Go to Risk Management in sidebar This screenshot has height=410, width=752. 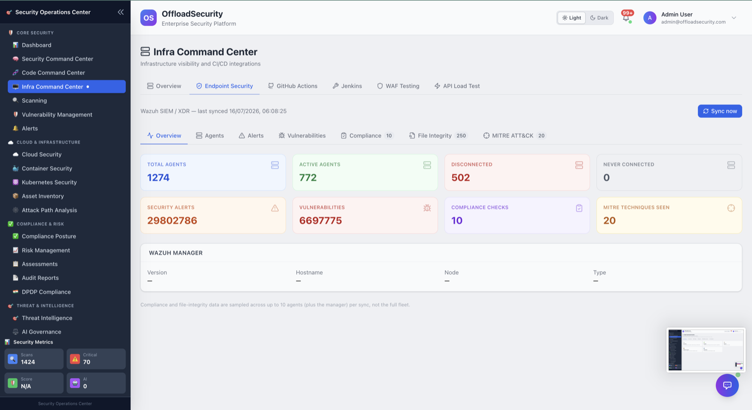66,250
